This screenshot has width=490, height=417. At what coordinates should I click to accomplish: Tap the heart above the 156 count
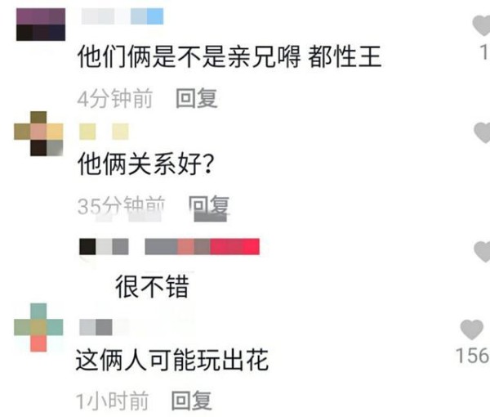[471, 330]
